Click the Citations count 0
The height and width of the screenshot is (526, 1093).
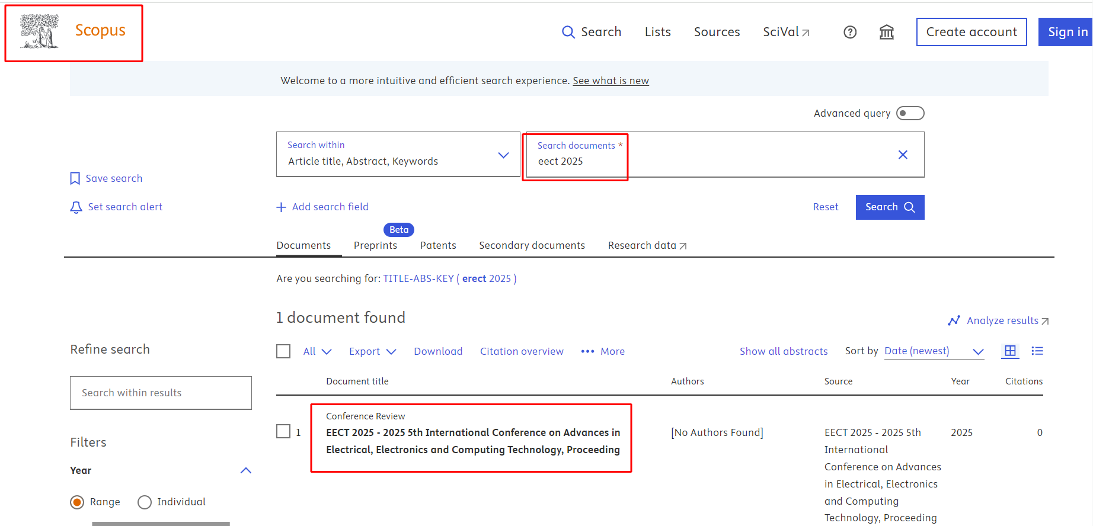1040,432
